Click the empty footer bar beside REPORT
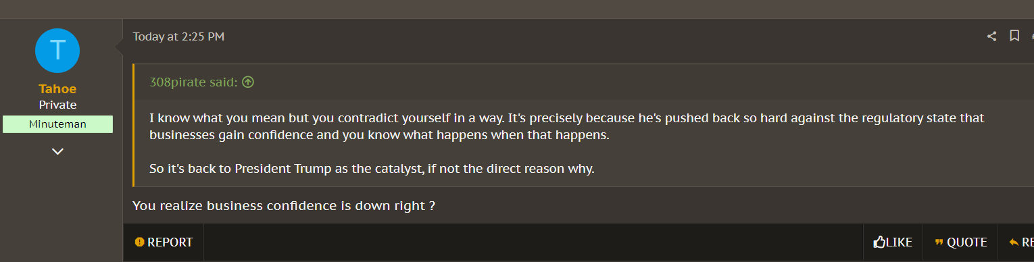This screenshot has width=1034, height=262. pos(533,242)
